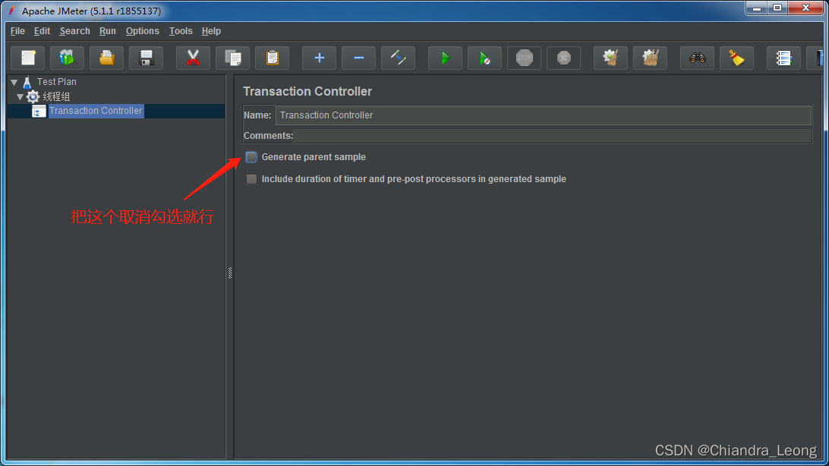Cut selection using the scissors icon
The width and height of the screenshot is (829, 466).
click(x=193, y=58)
